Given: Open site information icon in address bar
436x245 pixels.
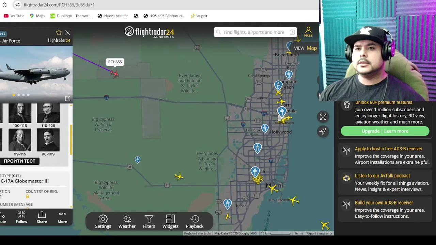Looking at the screenshot, I should [x=17, y=5].
